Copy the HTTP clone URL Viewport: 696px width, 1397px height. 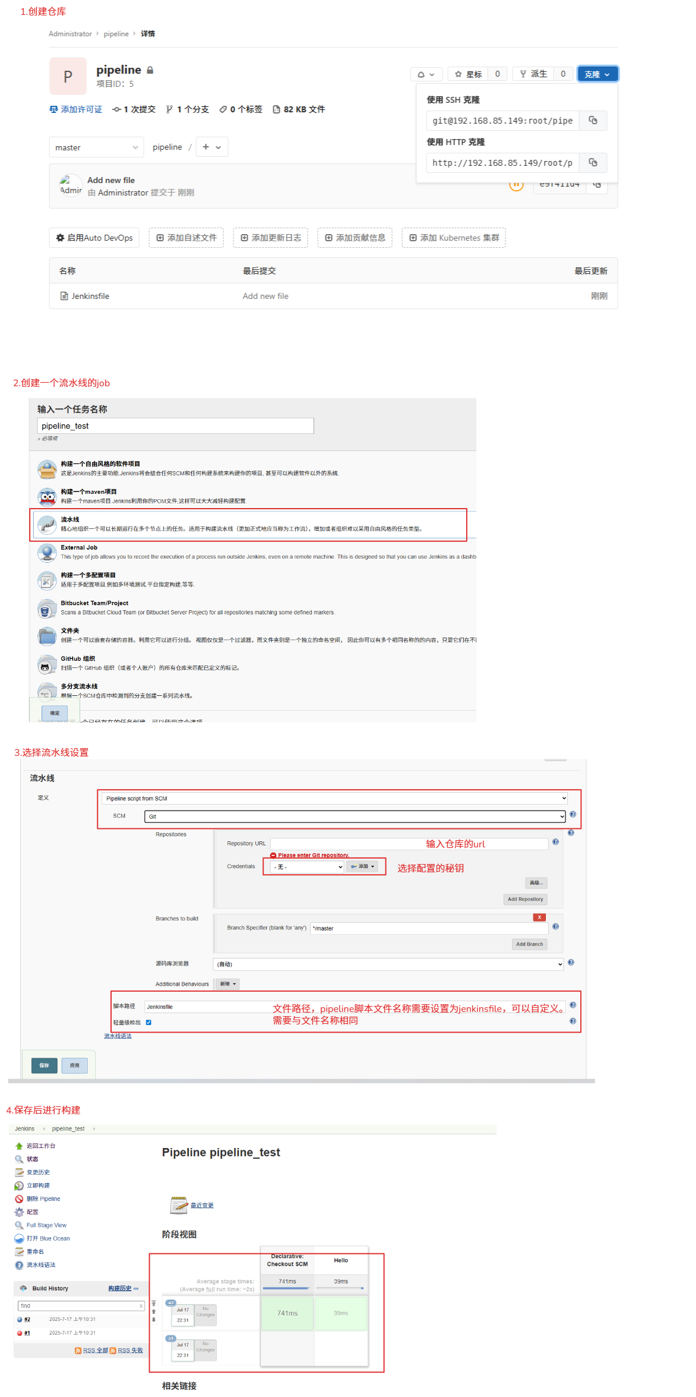click(x=593, y=162)
